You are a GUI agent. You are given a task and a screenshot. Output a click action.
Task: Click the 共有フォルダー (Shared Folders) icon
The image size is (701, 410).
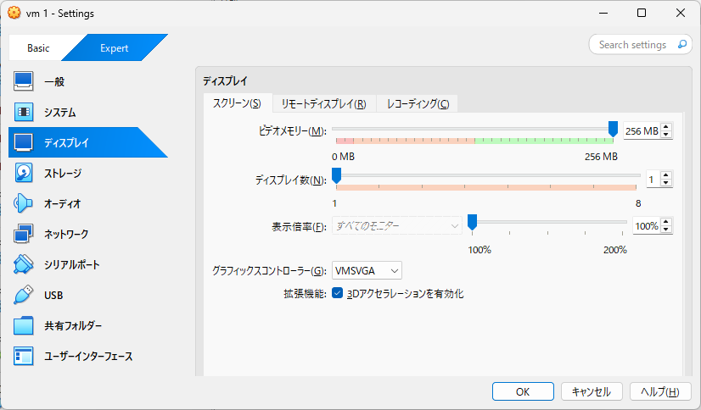point(23,326)
